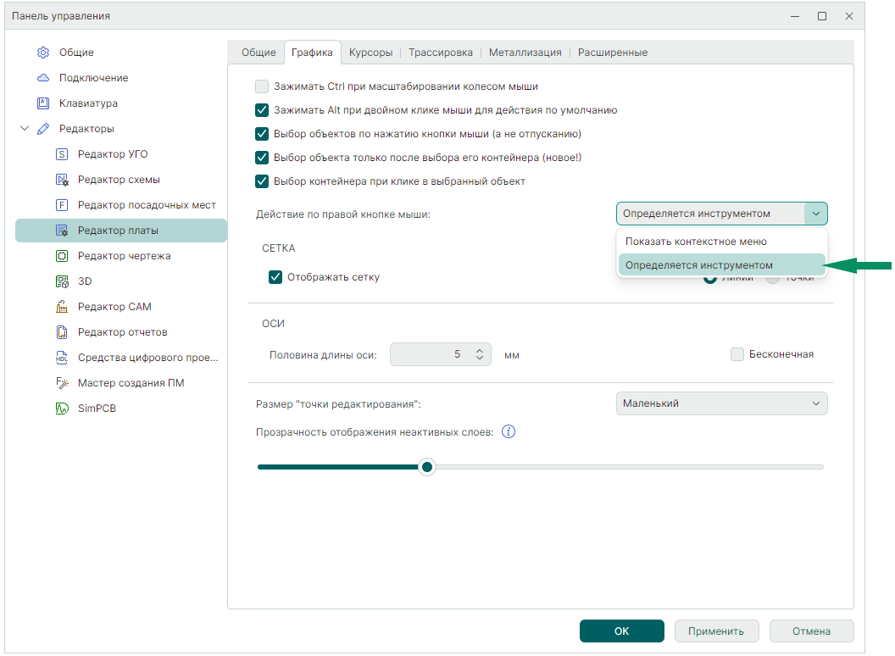Click the layer transparency slider handle

tap(427, 467)
